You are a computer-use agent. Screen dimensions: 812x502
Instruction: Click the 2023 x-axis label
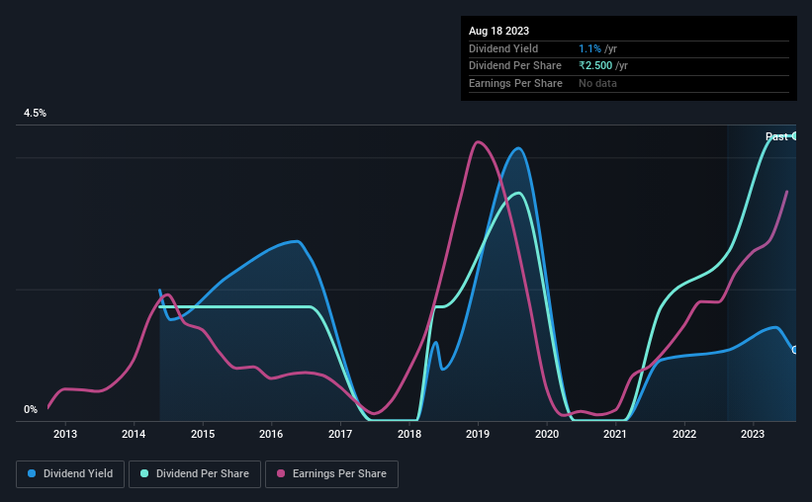point(753,434)
